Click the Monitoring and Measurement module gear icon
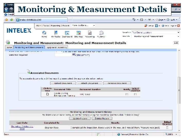The width and height of the screenshot is (185, 139). 8,42
